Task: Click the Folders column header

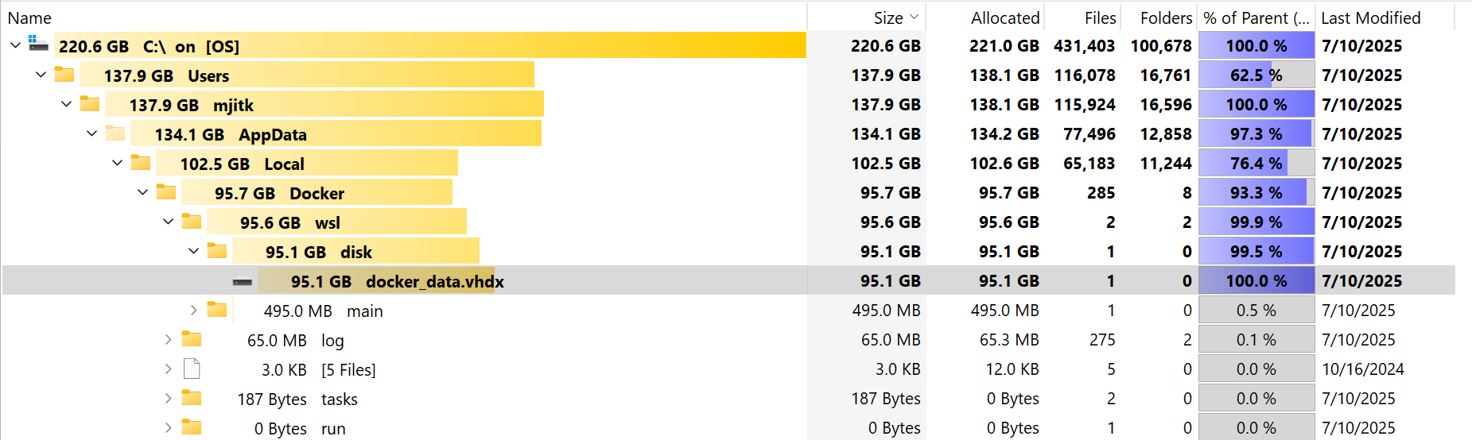Action: pyautogui.click(x=1165, y=17)
